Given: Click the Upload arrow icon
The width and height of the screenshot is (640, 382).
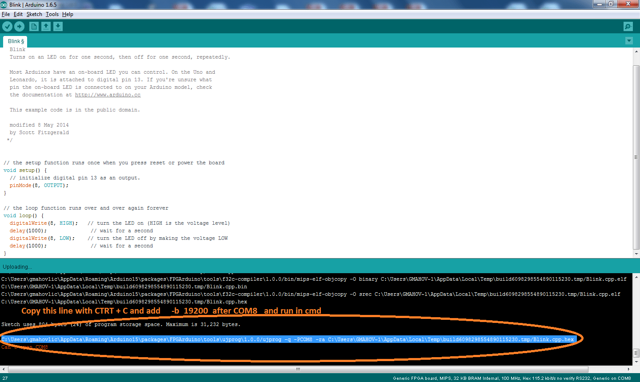Looking at the screenshot, I should point(20,27).
